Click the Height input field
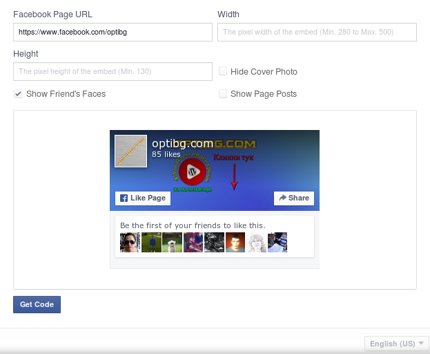Image resolution: width=430 pixels, height=354 pixels. (113, 71)
